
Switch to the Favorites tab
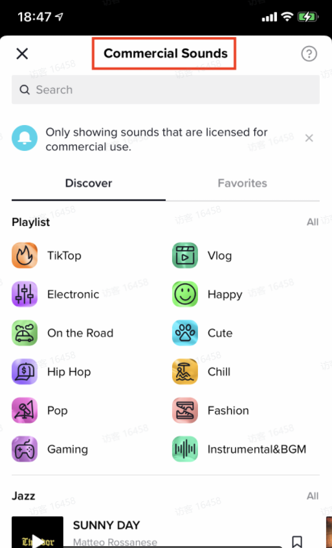point(242,183)
